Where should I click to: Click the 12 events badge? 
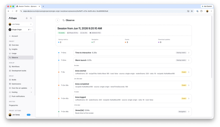tap(61, 33)
